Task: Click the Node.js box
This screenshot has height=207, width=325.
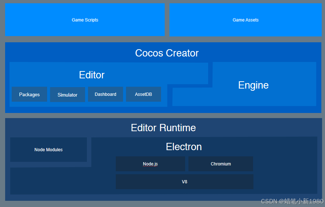Action: 150,164
